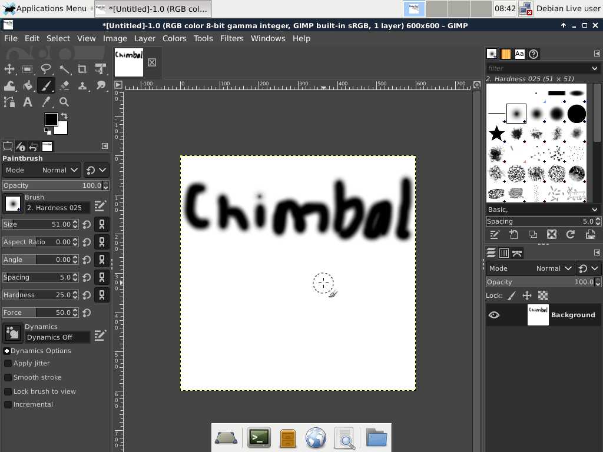Expand Dynamics Options section
The image size is (603, 452).
pos(6,351)
